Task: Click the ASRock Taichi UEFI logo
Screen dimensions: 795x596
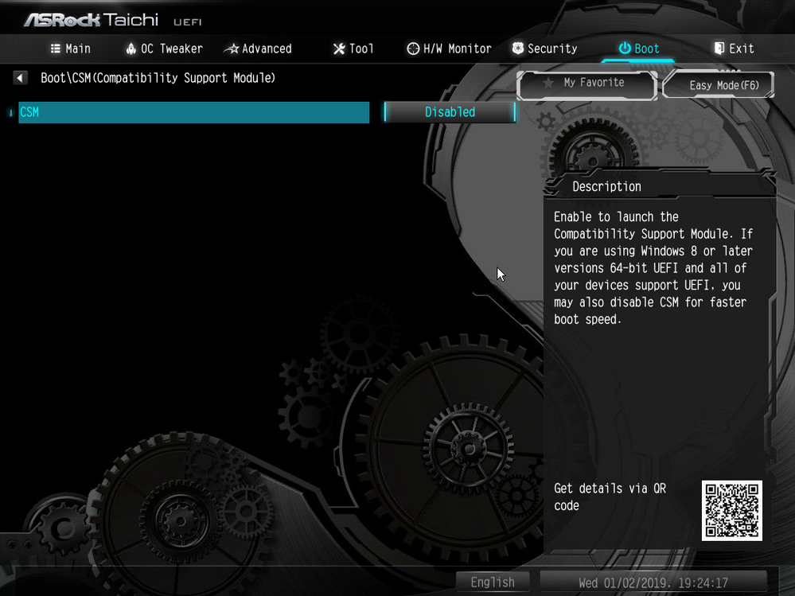Action: (x=112, y=20)
